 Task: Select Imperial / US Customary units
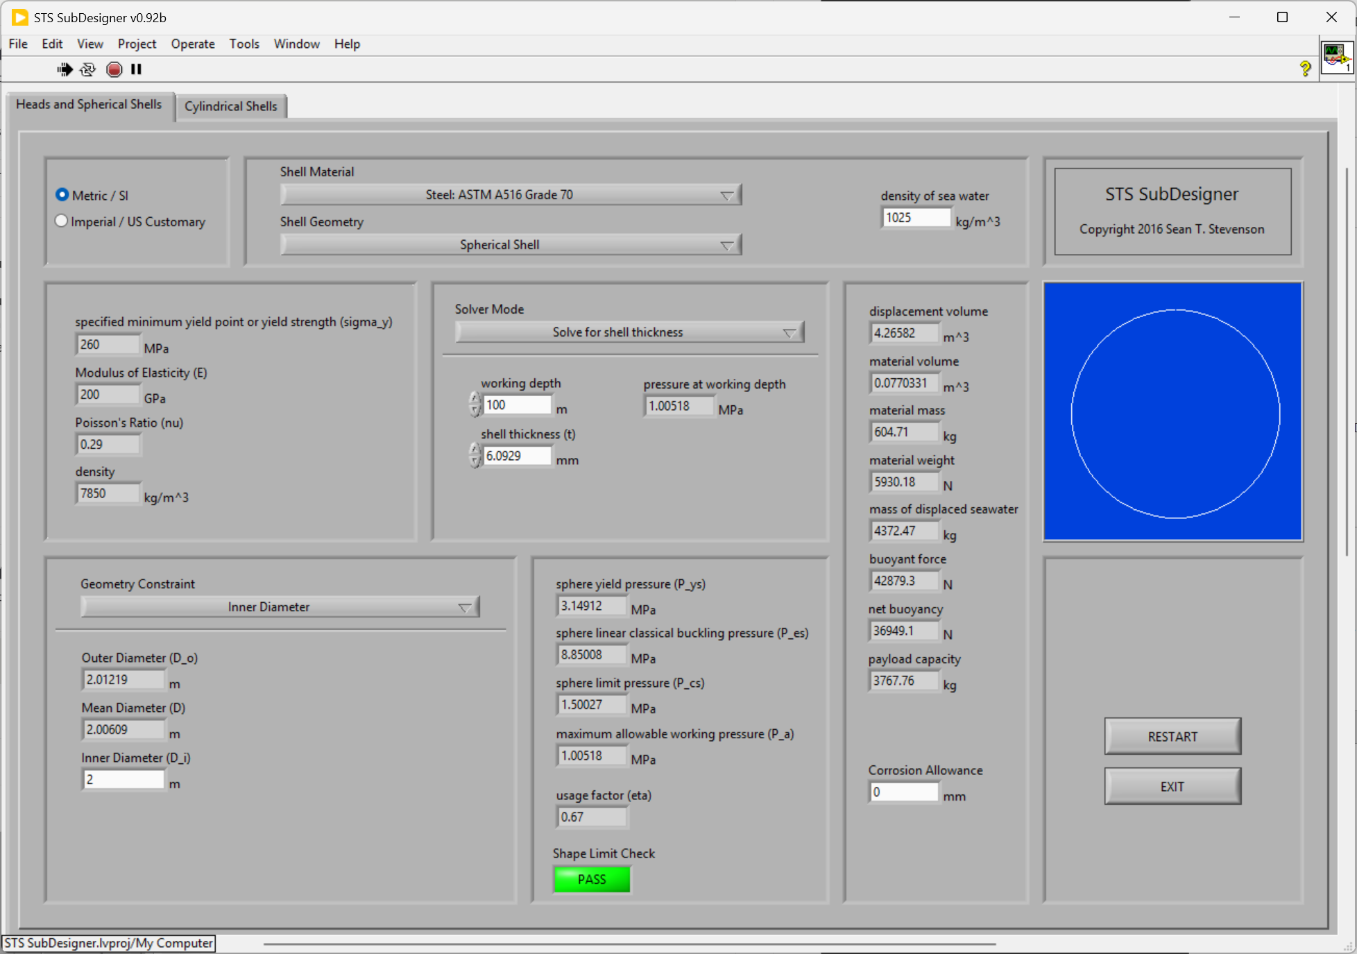pos(62,221)
